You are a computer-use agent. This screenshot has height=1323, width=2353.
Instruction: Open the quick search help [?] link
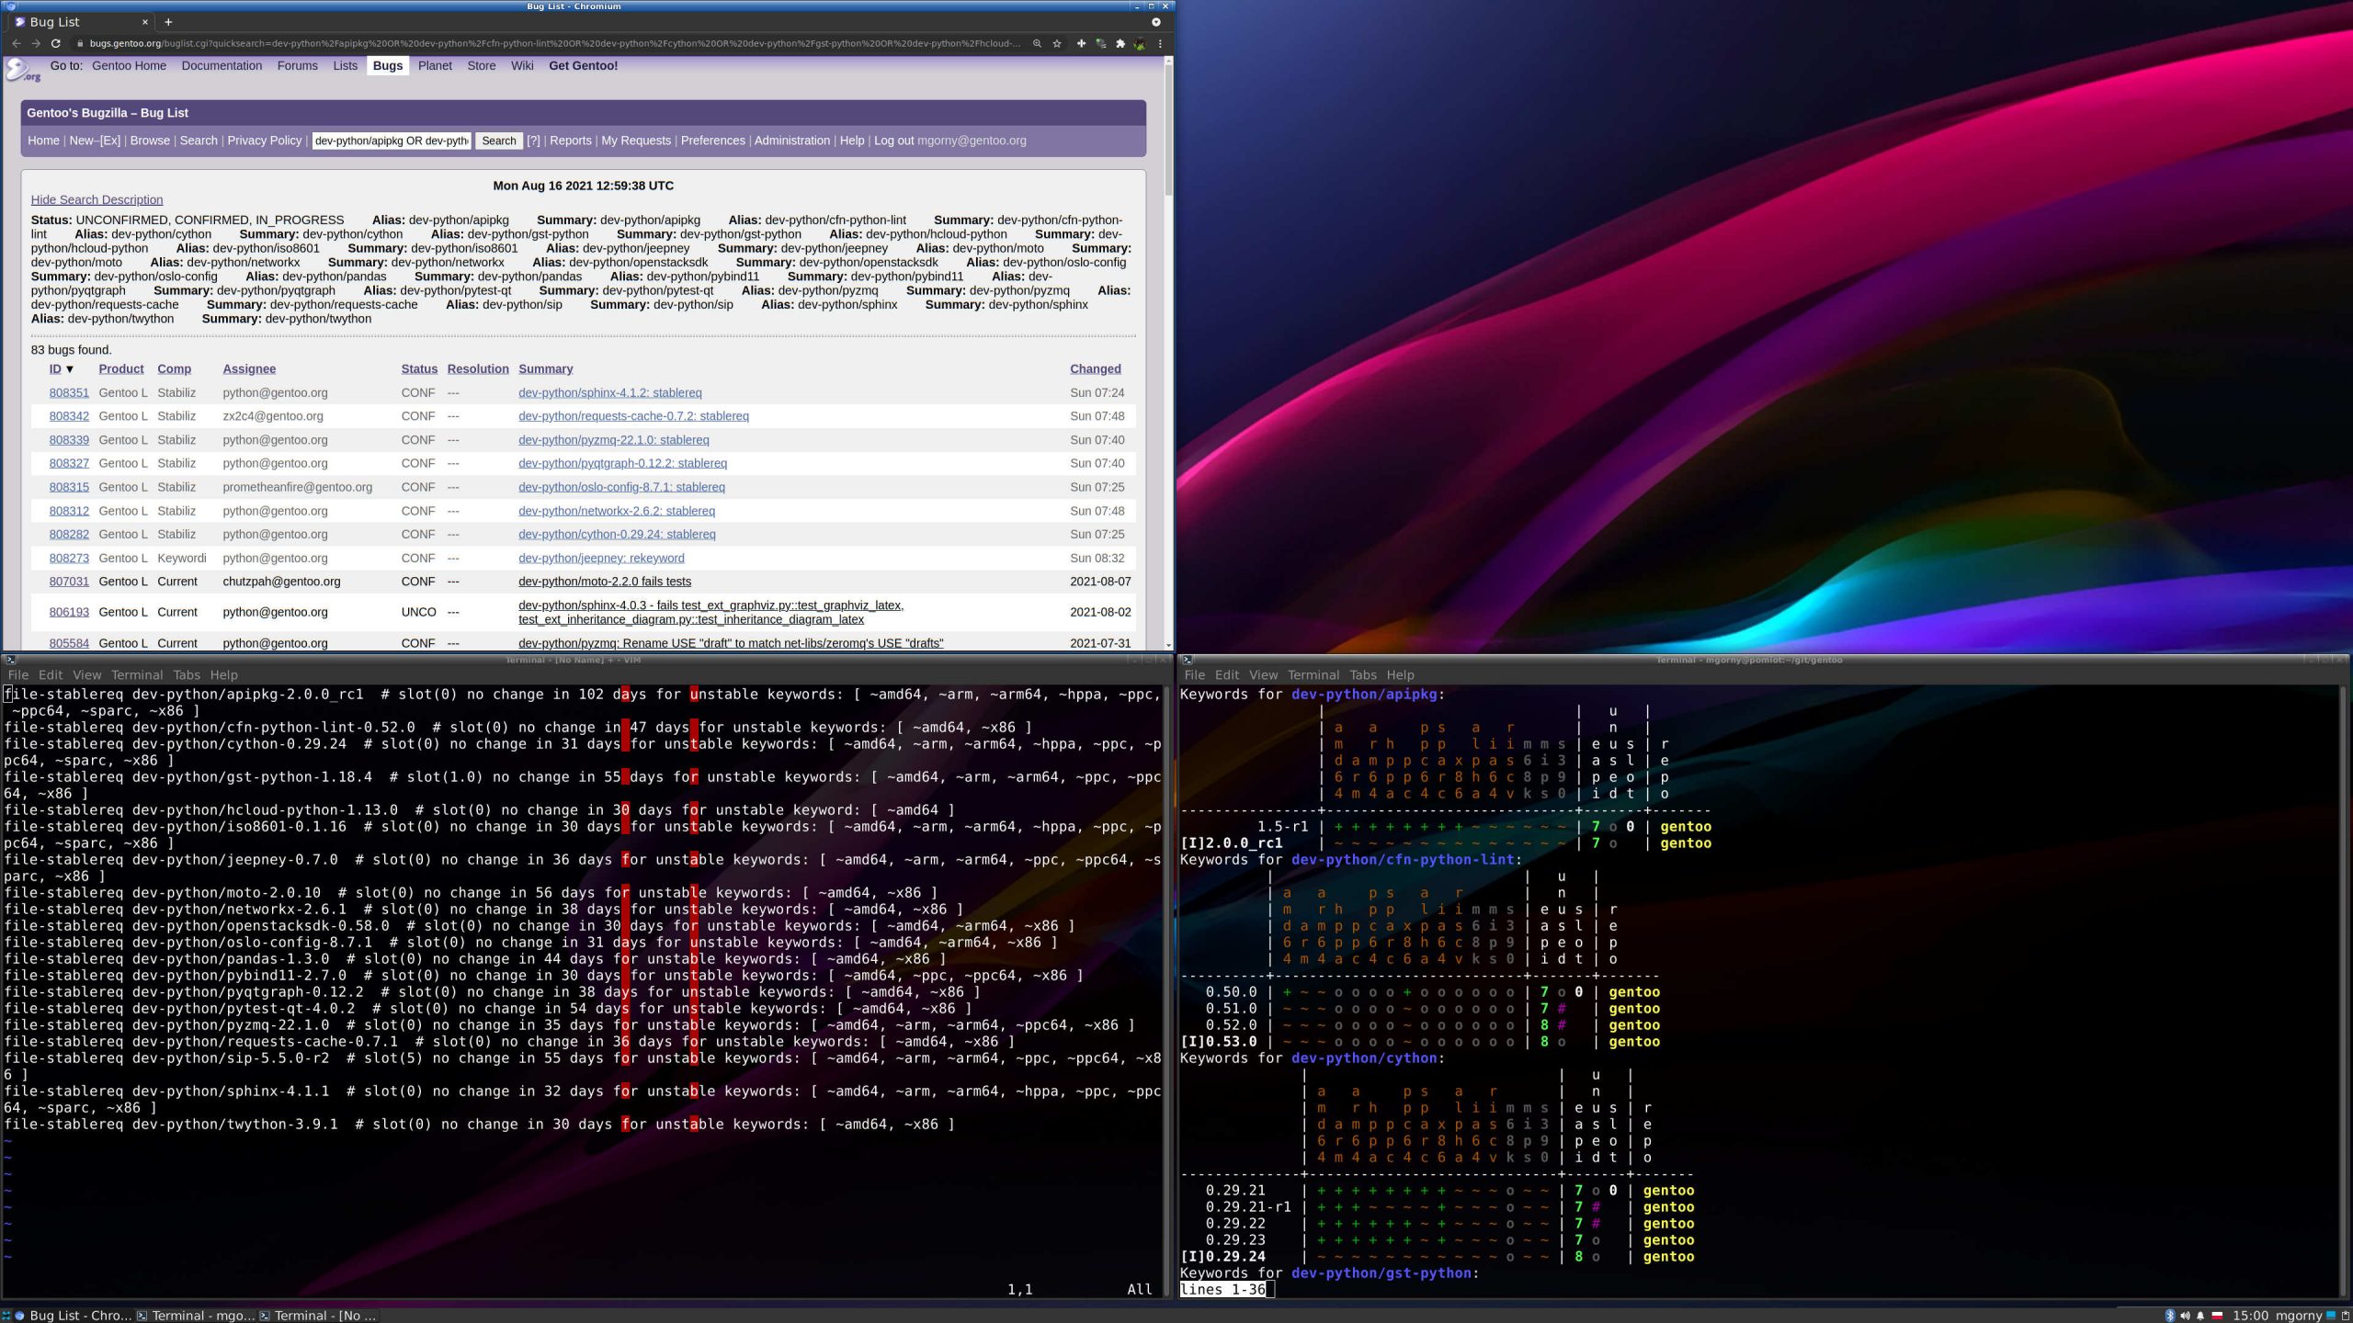point(533,141)
